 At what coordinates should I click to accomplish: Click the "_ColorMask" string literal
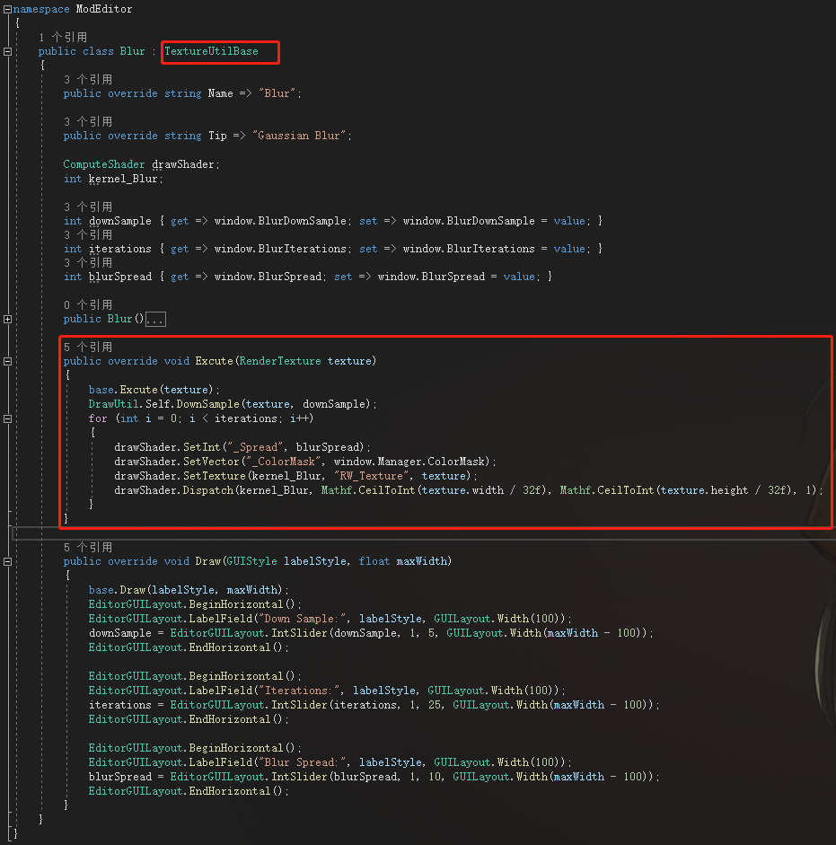[x=284, y=462]
